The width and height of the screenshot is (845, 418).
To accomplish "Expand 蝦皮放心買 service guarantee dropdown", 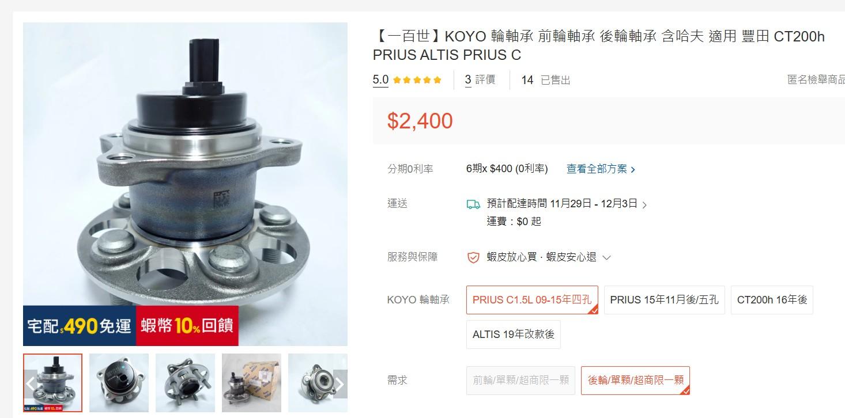I will coord(606,257).
